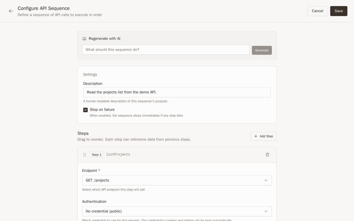Click the Steps section heading
Viewport: 354px width, 221px height.
tap(83, 133)
